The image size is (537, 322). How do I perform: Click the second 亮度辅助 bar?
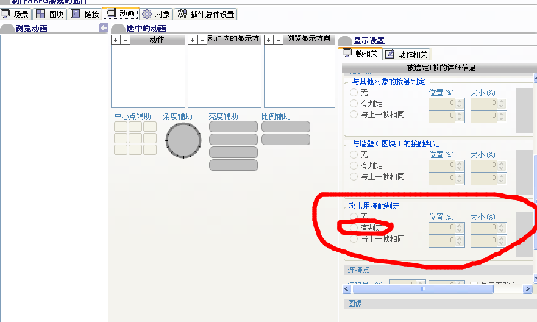(233, 140)
